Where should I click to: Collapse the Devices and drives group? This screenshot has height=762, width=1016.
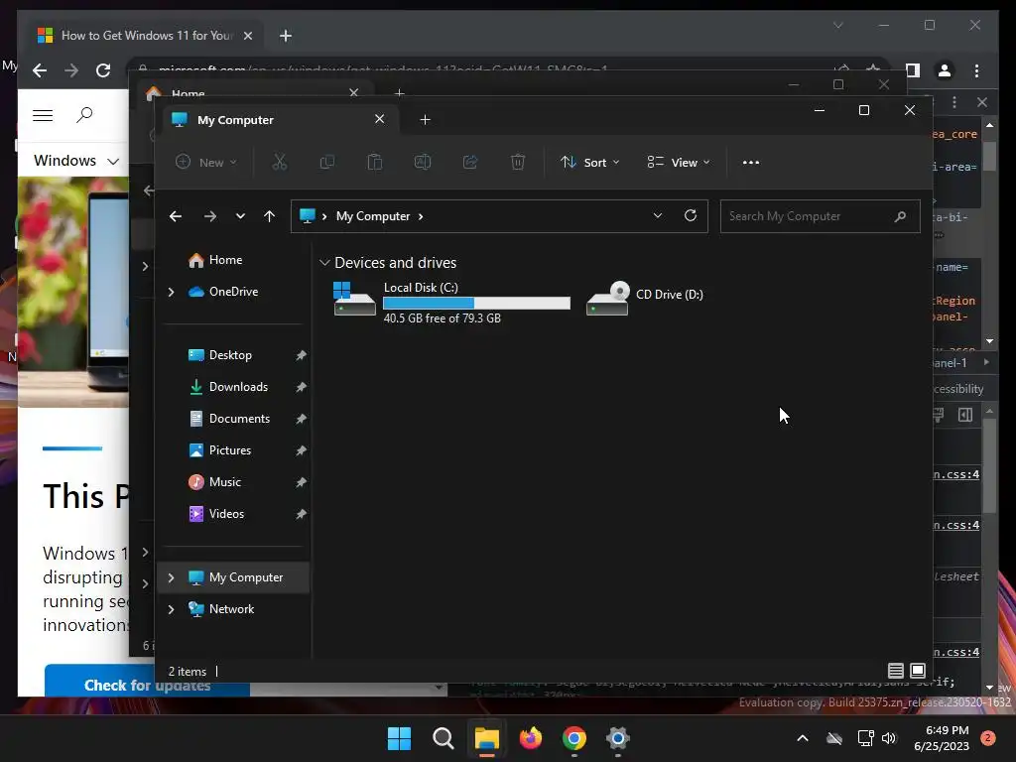[x=324, y=262]
